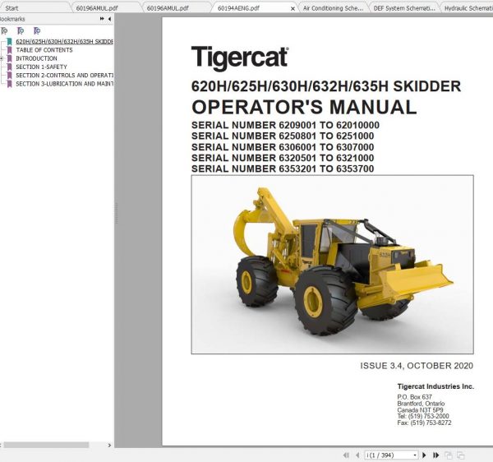Viewport: 493px width, 462px height.
Task: Open the INTRODUCTION bookmark
Action: pos(36,58)
